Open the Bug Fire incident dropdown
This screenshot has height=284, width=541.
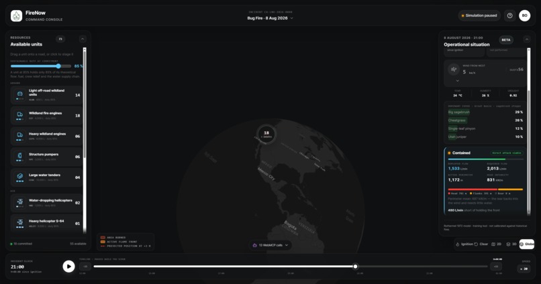coord(270,18)
